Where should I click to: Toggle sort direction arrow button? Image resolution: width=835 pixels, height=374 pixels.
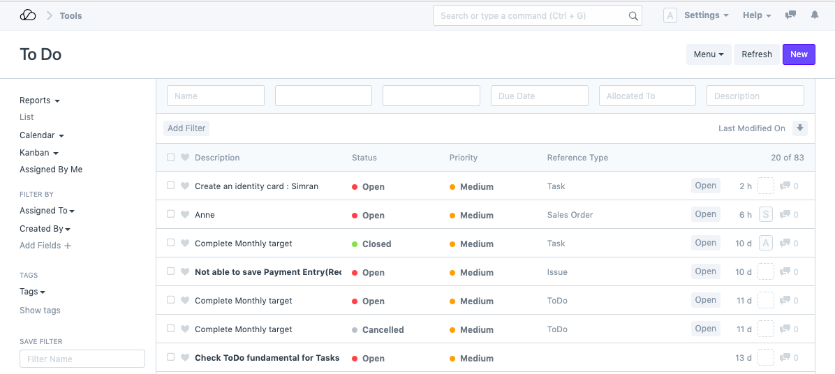pyautogui.click(x=800, y=128)
